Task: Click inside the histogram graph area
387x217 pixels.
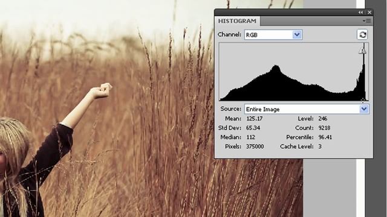Action: (x=294, y=72)
